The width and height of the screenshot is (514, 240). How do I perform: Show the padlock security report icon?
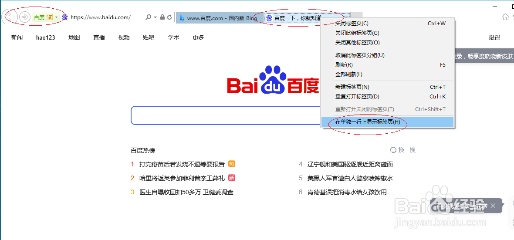pos(162,17)
